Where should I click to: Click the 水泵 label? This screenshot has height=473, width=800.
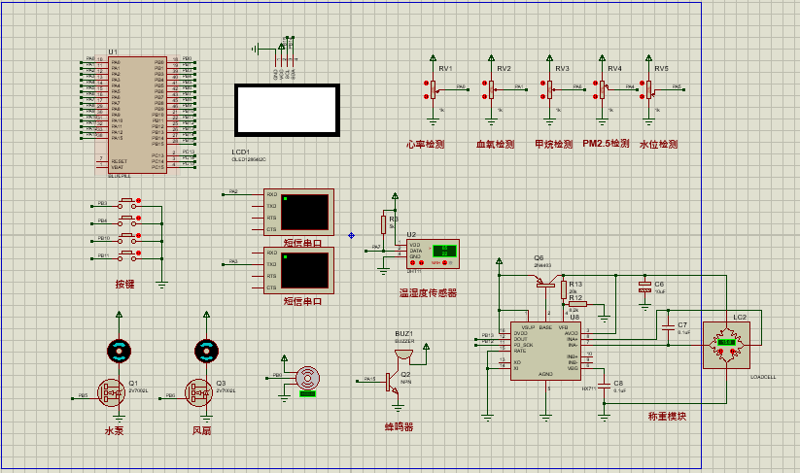click(115, 430)
